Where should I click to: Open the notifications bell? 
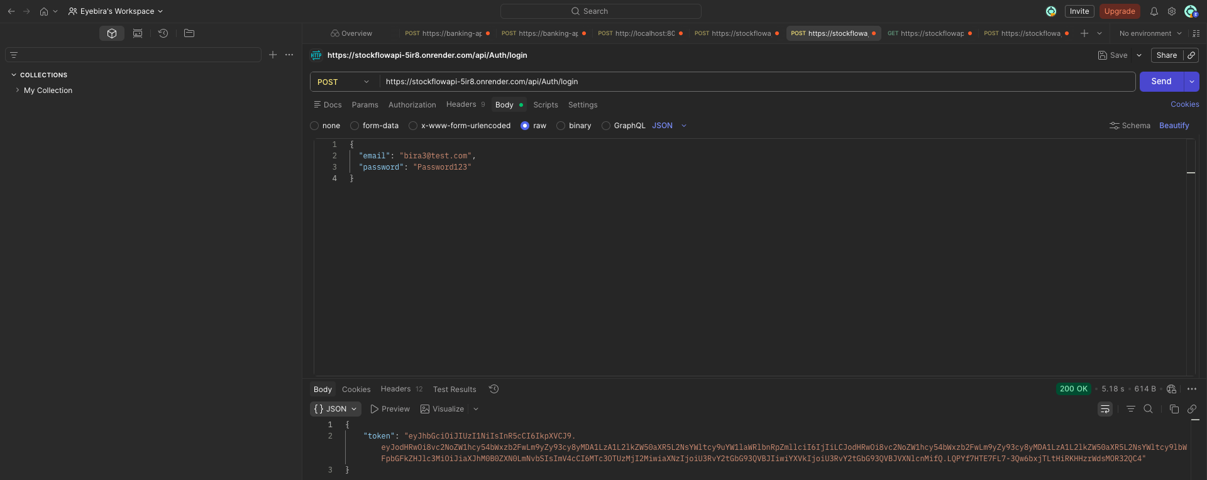1154,11
